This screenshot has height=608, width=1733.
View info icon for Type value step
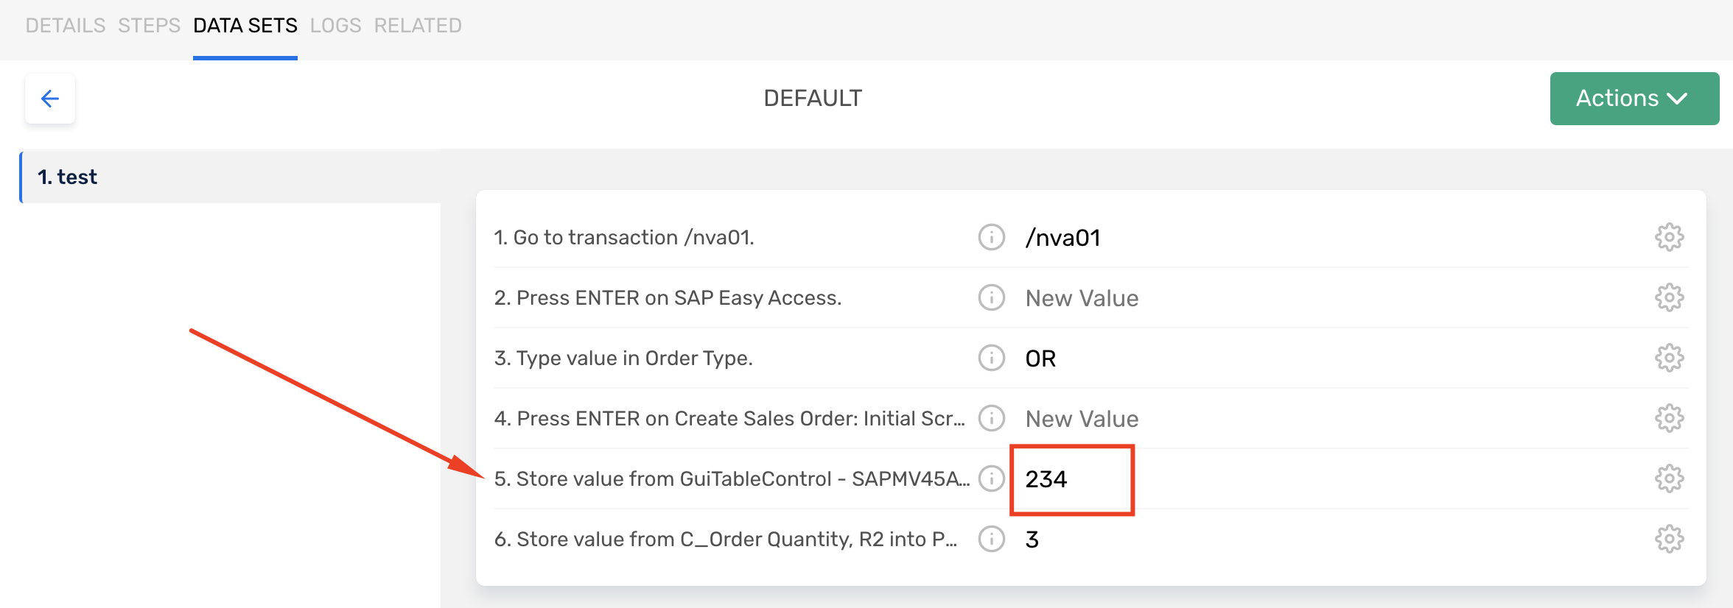tap(991, 358)
